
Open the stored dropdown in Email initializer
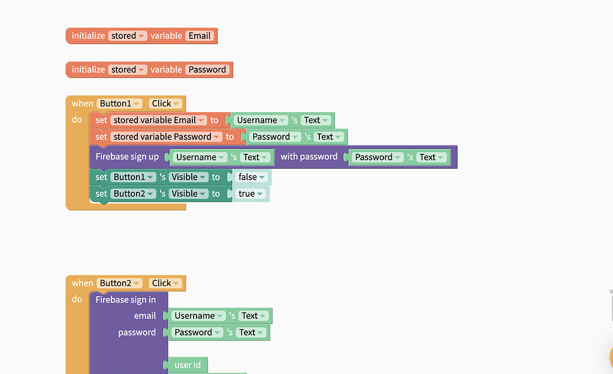point(128,36)
